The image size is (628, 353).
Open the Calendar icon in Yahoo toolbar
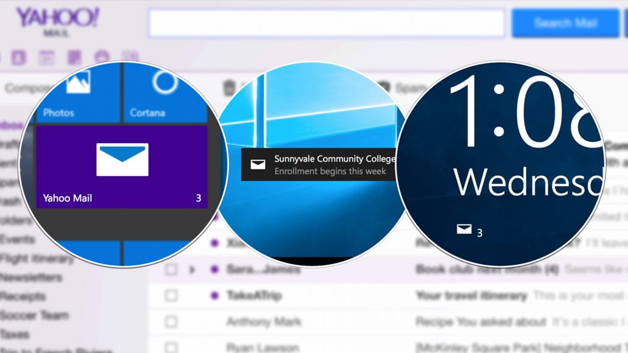click(x=46, y=58)
